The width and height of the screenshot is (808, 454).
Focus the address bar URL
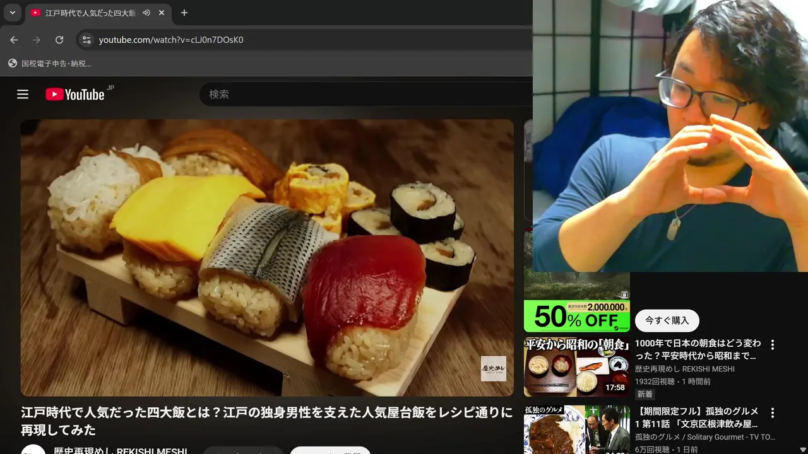pos(171,40)
